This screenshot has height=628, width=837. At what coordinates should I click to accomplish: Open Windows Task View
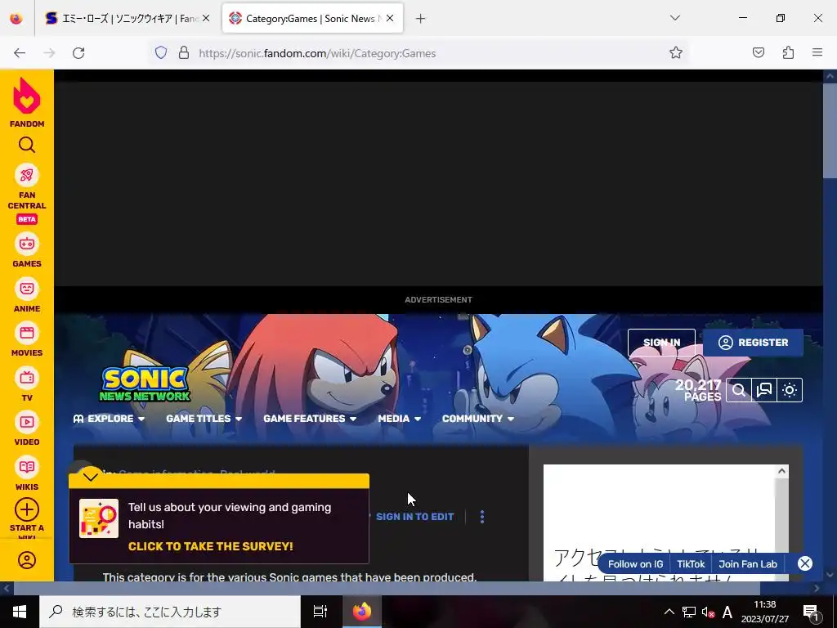[x=320, y=612]
